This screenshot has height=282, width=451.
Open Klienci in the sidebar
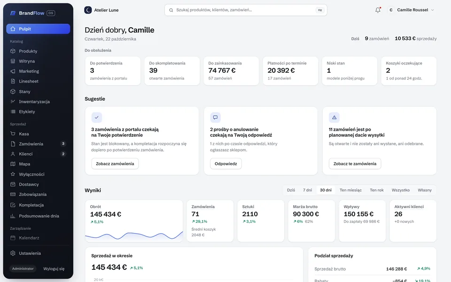pos(38,154)
